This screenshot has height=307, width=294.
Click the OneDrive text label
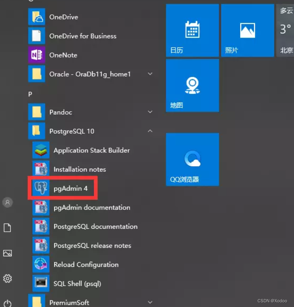(x=64, y=17)
